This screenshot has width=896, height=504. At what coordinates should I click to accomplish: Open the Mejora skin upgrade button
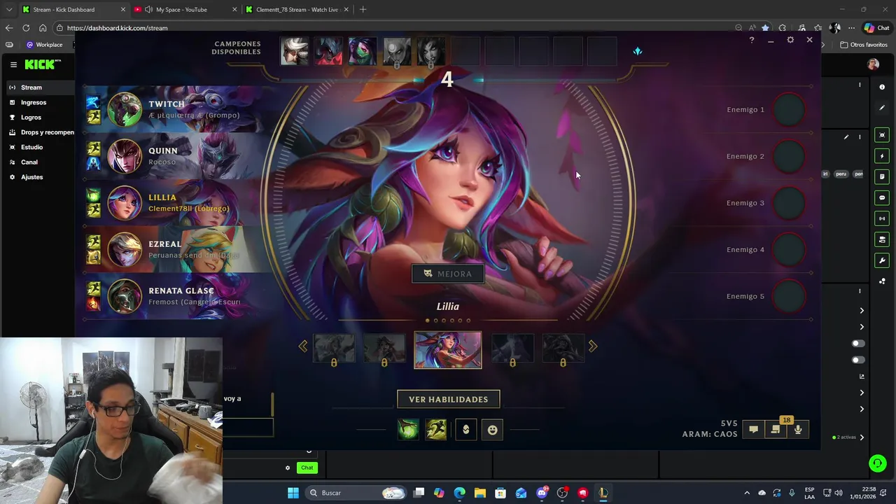[x=448, y=274]
